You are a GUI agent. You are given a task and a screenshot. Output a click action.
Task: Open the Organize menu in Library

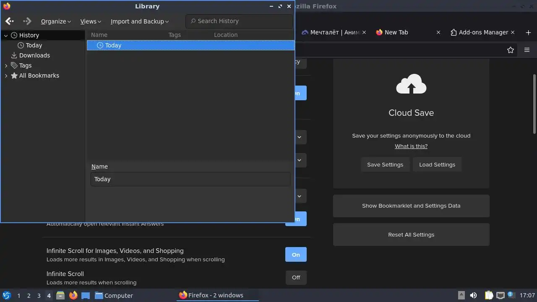click(x=56, y=21)
